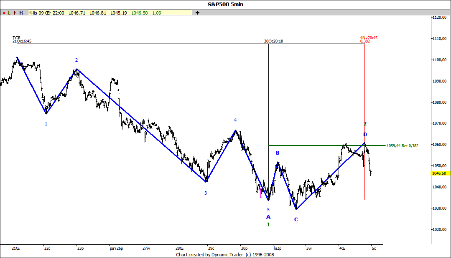Click the blue wave label C
Image resolution: width=451 pixels, height=258 pixels.
click(x=296, y=220)
